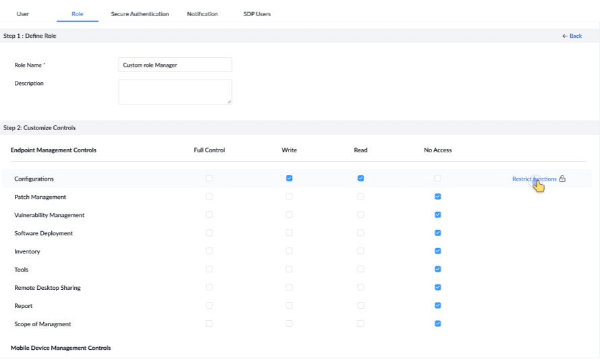This screenshot has height=364, width=600.
Task: Click the Full Control column header
Action: 209,150
